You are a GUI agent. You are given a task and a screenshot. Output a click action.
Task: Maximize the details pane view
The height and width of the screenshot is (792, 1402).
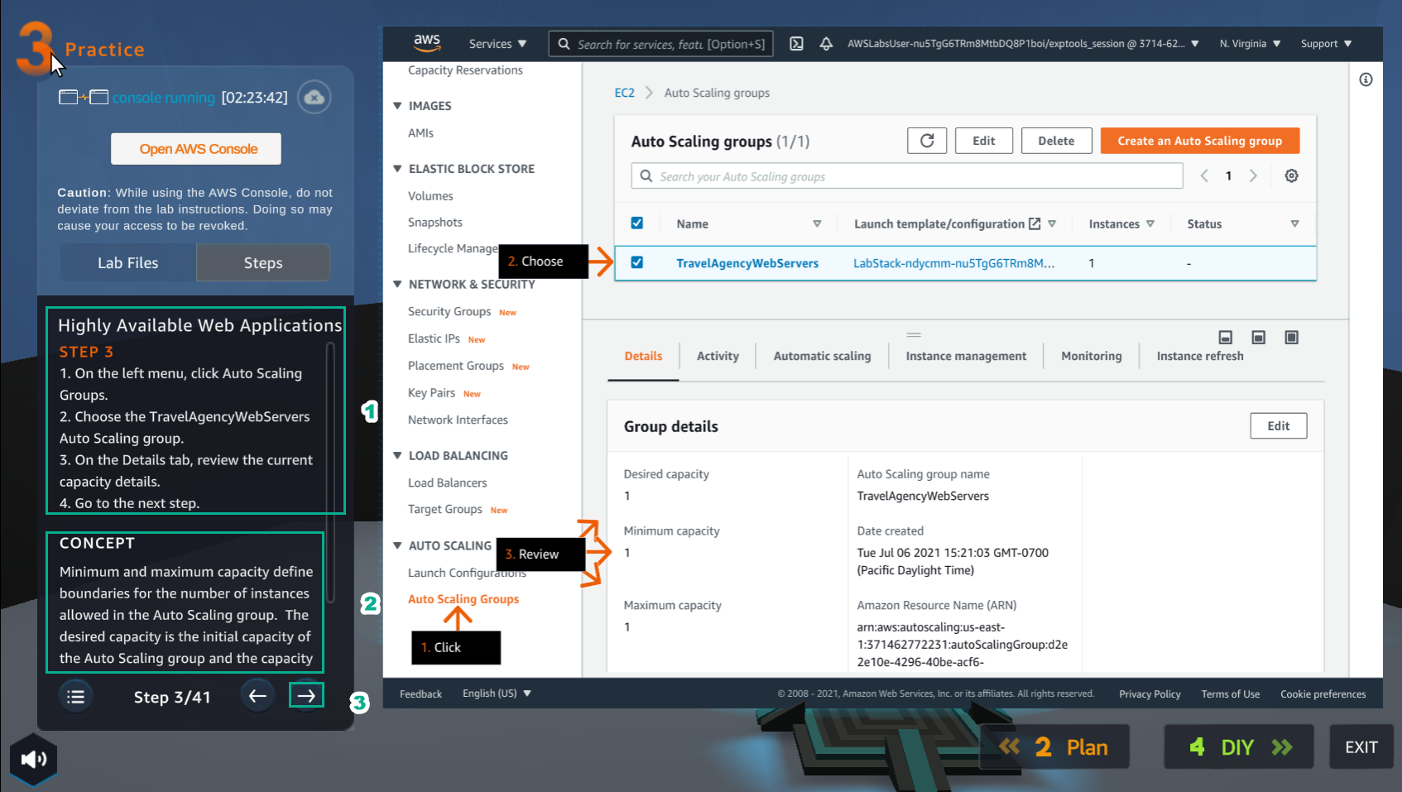(1291, 337)
